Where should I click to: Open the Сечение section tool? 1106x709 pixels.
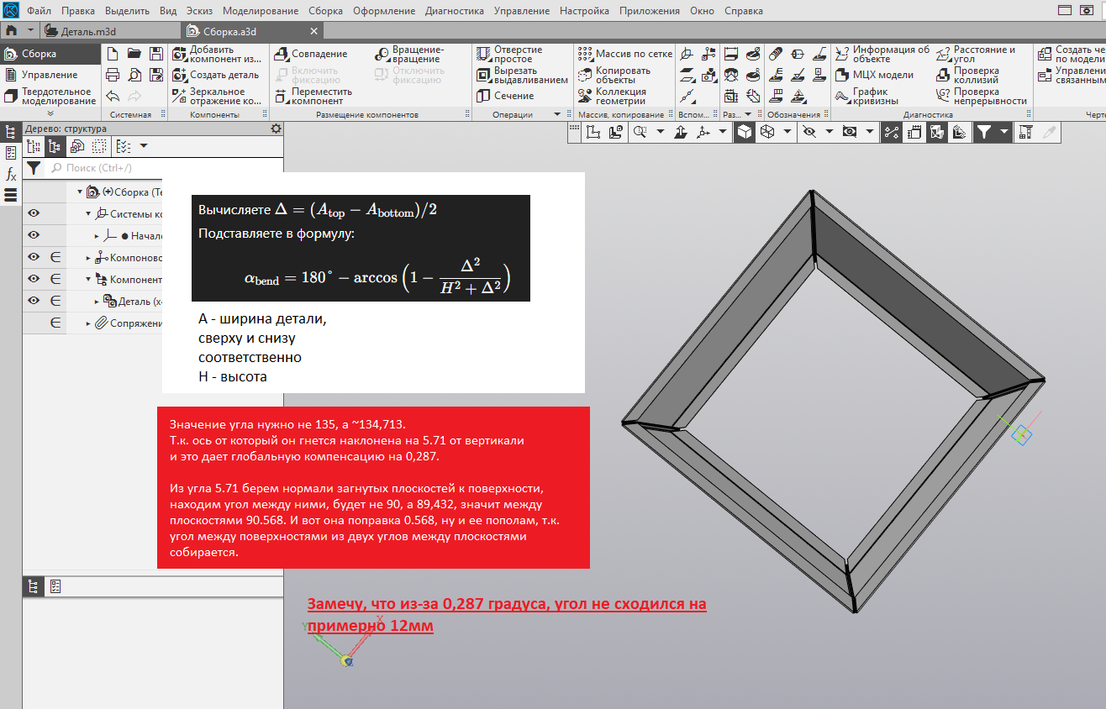505,96
